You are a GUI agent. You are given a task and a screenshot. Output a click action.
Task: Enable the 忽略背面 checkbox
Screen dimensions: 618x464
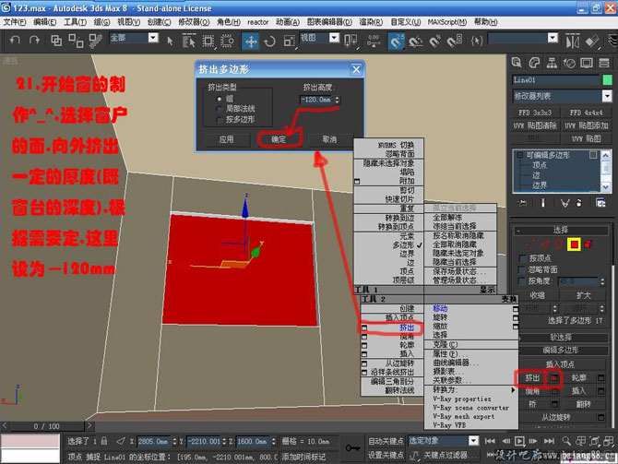[523, 269]
